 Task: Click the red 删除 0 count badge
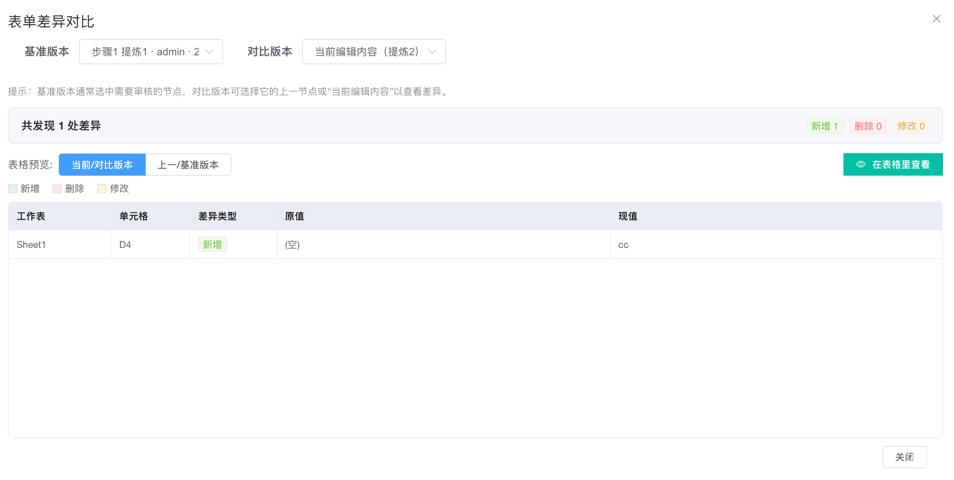click(x=868, y=126)
